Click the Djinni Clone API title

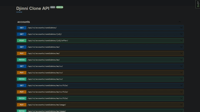33,8
